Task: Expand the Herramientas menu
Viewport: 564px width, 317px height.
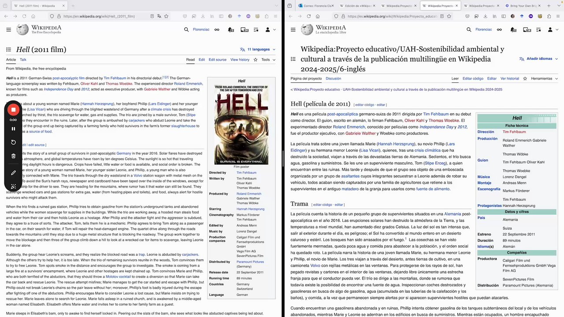Action: coord(544,78)
